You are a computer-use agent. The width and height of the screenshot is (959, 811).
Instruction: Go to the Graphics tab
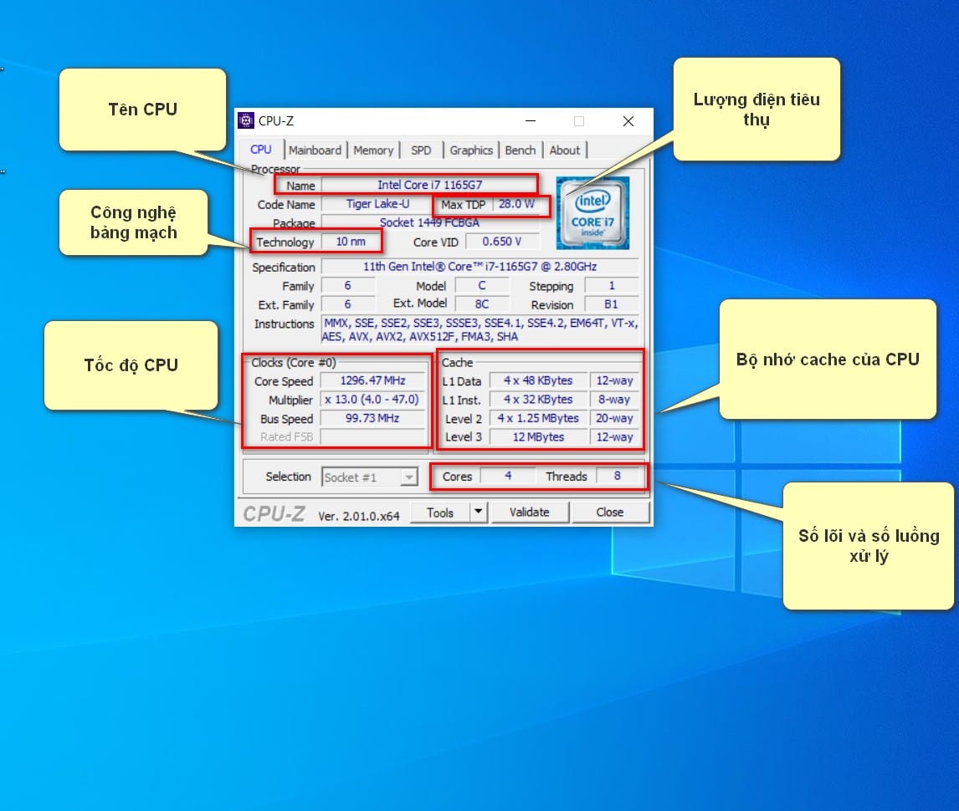tap(471, 150)
